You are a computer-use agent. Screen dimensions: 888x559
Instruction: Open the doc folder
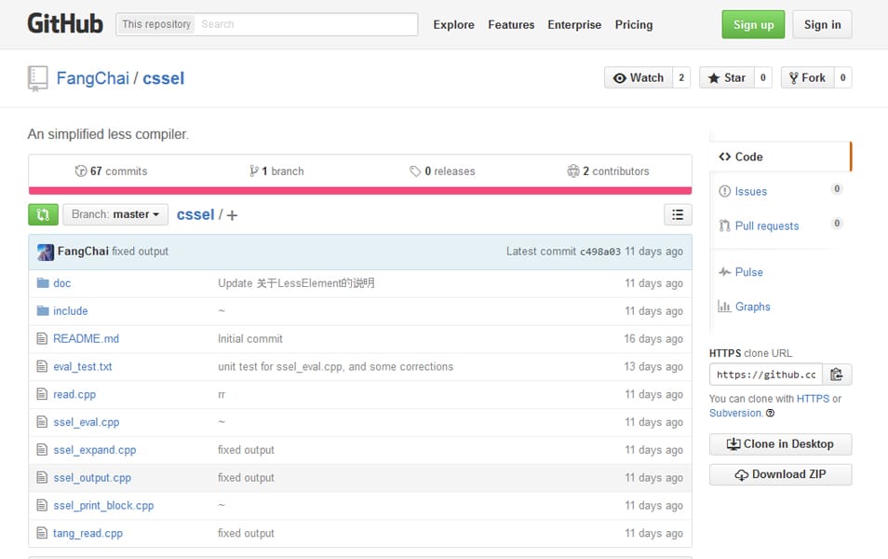pos(61,283)
